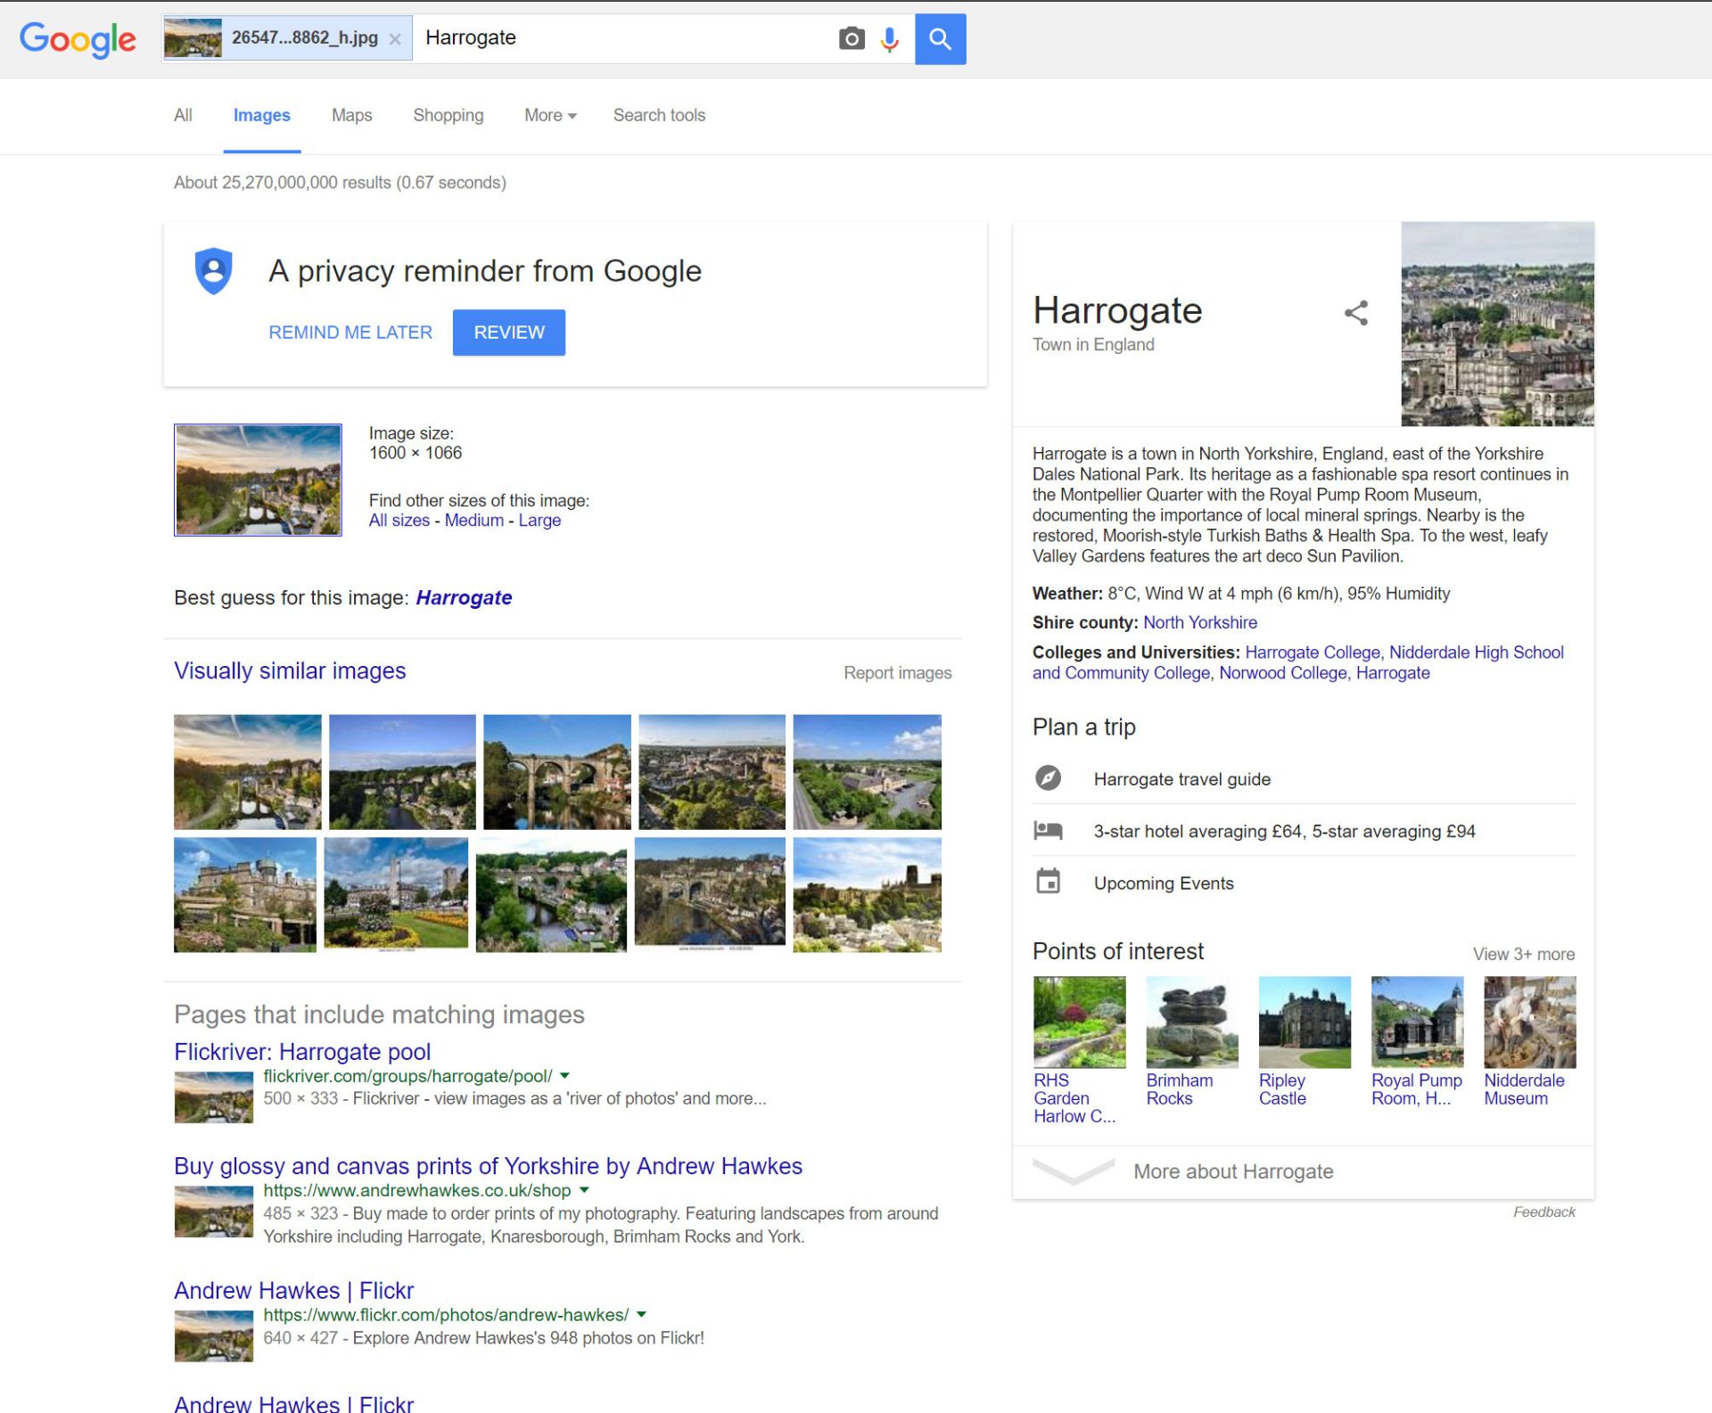The width and height of the screenshot is (1712, 1413).
Task: Choose REMIND ME LATER on privacy reminder
Action: pyautogui.click(x=350, y=332)
